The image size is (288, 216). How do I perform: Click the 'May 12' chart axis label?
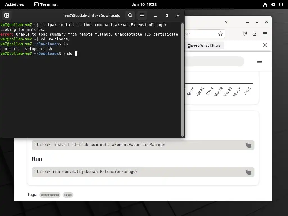[x=218, y=92]
